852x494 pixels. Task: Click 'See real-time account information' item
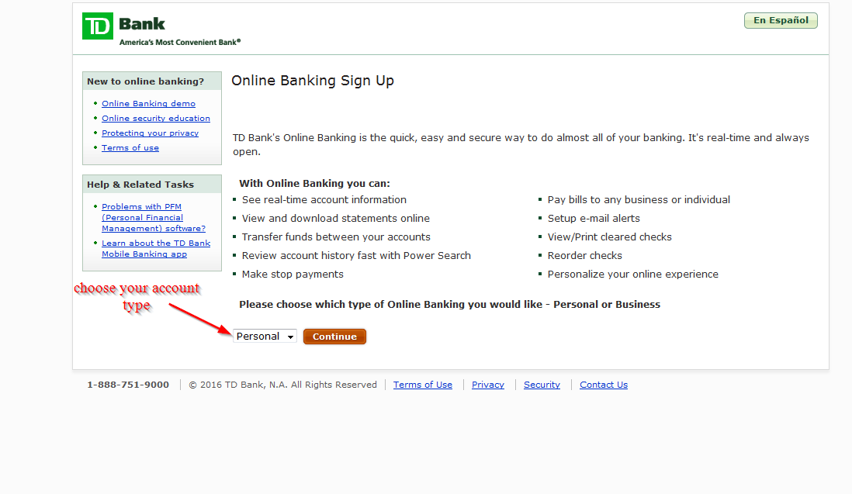tap(324, 200)
